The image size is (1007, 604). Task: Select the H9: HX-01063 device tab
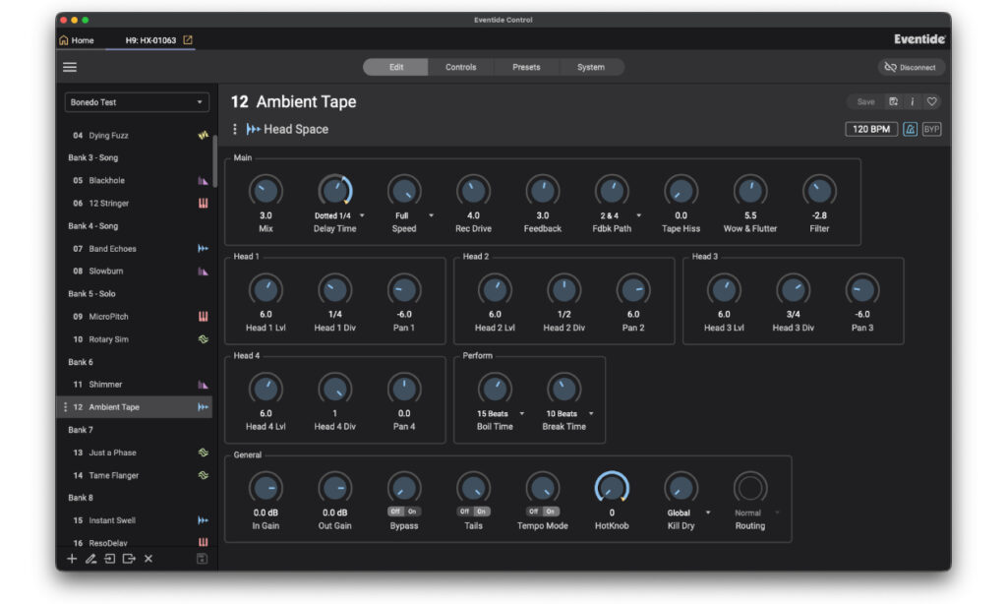[150, 39]
